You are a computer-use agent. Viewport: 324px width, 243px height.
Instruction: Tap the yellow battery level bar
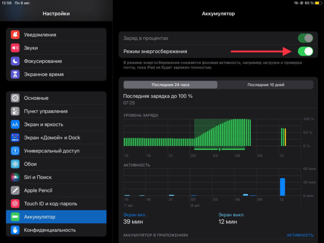(x=285, y=137)
